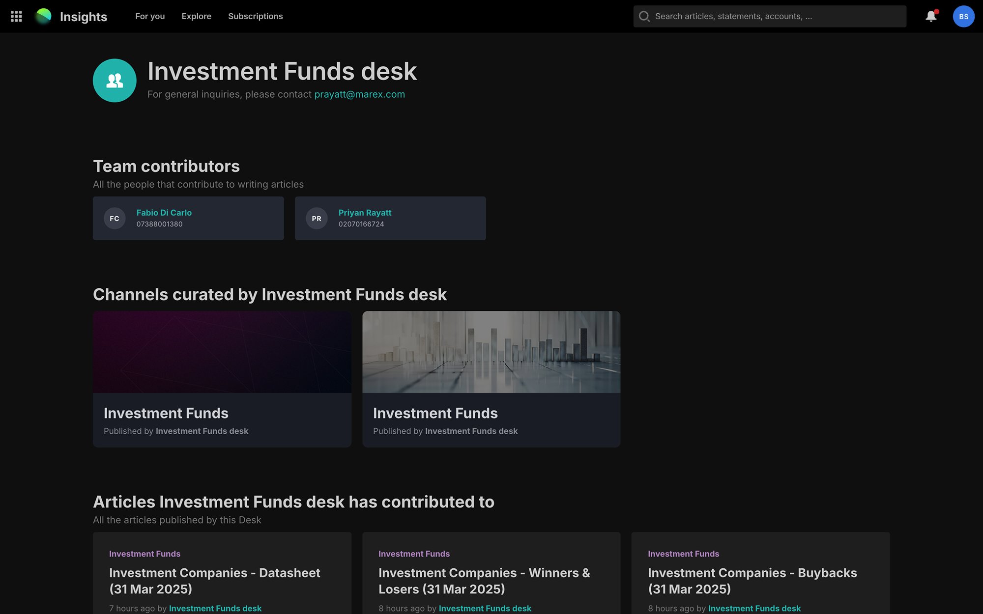Click the Insights rainbow logo

(x=43, y=16)
